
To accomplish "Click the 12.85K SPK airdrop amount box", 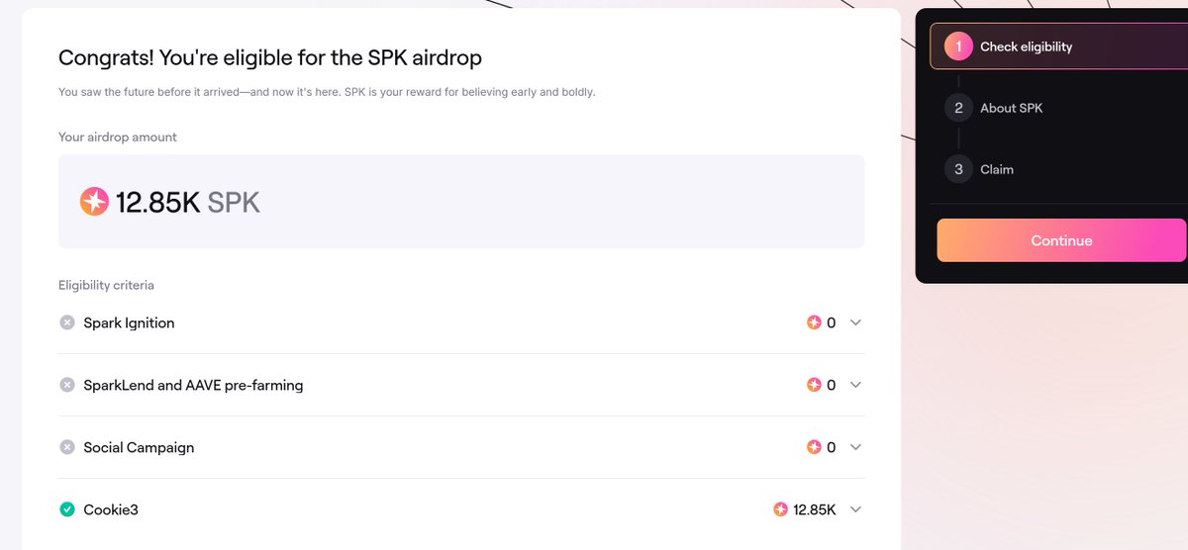I will (x=461, y=201).
